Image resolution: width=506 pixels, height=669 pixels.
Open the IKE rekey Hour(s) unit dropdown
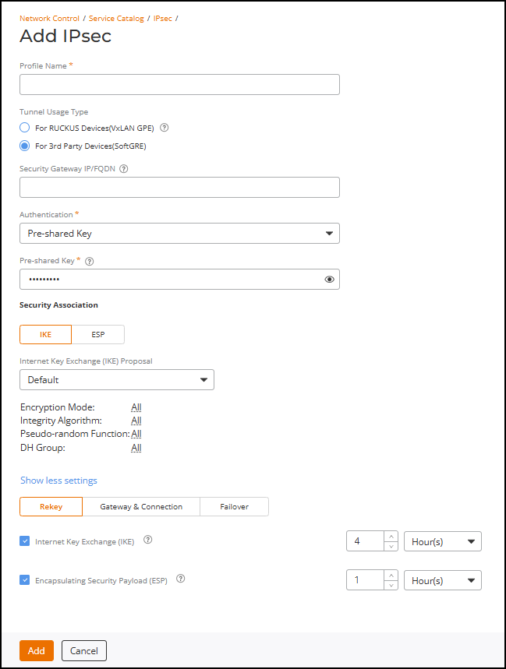(x=442, y=541)
